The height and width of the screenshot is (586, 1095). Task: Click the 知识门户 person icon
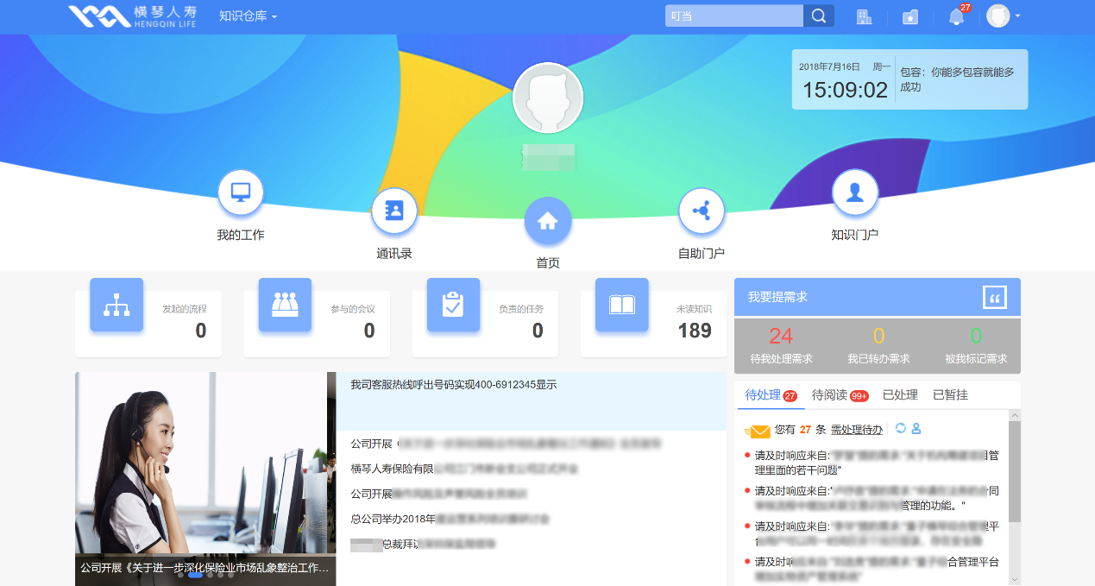point(854,192)
